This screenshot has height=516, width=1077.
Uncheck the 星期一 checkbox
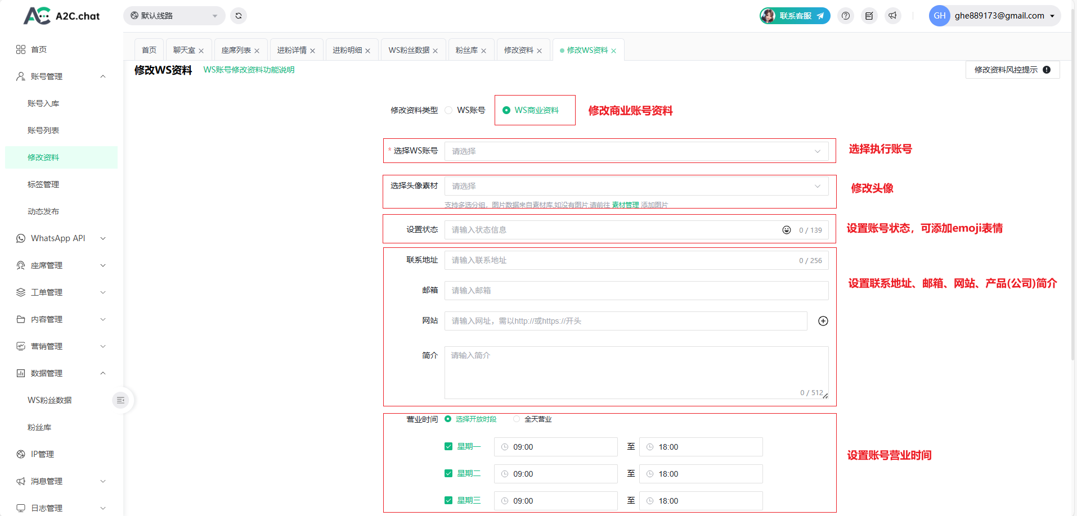coord(448,447)
